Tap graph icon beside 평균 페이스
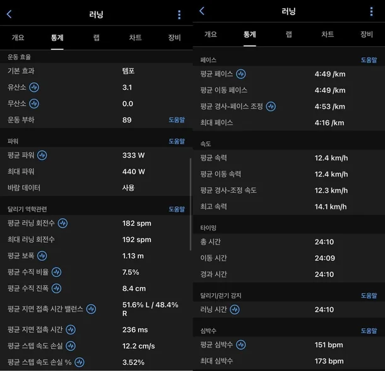Image resolution: width=385 pixels, height=371 pixels. 241,74
